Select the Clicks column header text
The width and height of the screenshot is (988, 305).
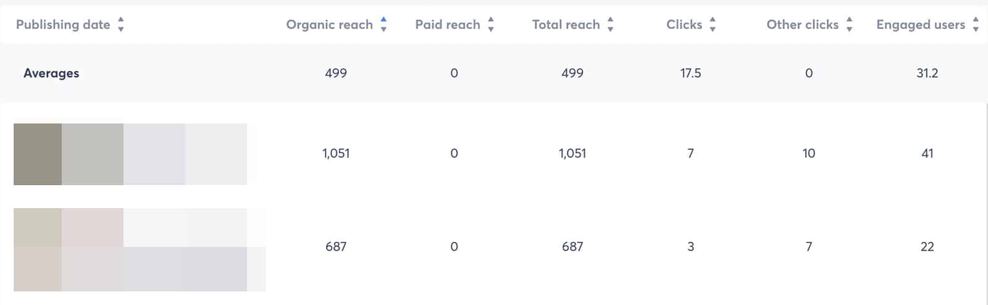point(684,25)
